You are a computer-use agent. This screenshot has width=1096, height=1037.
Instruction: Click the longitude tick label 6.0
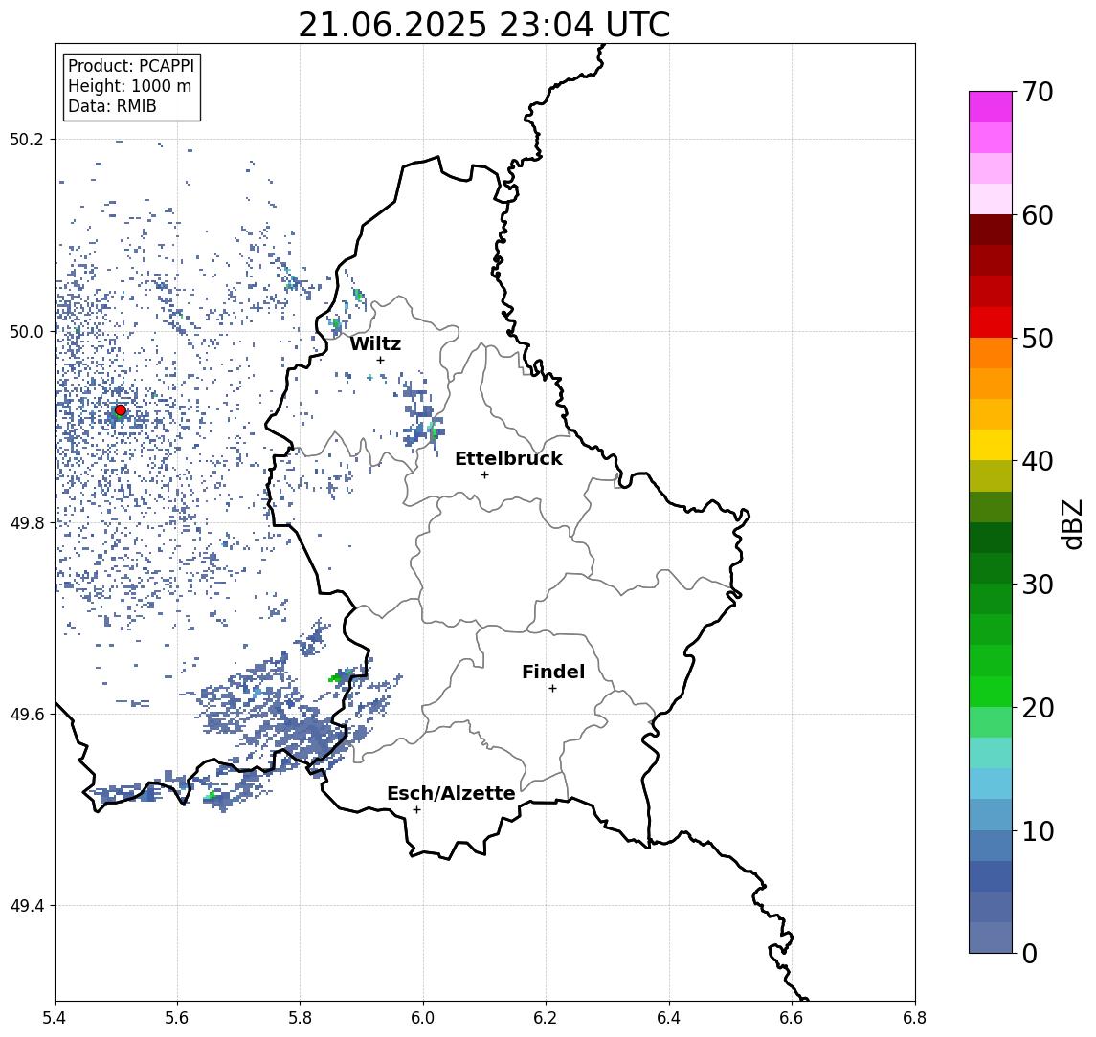(x=423, y=1018)
